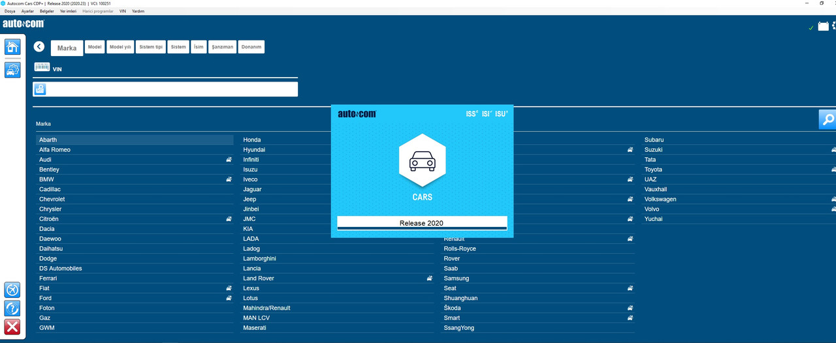
Task: Click in the VIN input field
Action: [172, 89]
